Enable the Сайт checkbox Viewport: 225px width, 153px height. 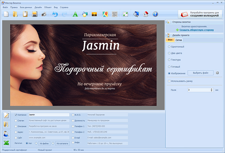coord(16,138)
